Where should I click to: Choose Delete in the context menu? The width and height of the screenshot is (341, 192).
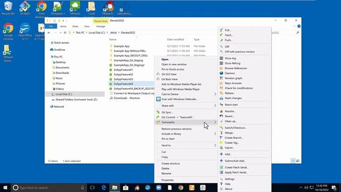coord(165,169)
